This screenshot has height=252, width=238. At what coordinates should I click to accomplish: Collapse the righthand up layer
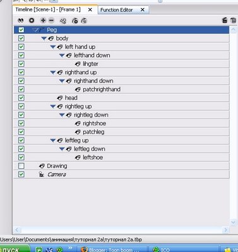point(53,72)
